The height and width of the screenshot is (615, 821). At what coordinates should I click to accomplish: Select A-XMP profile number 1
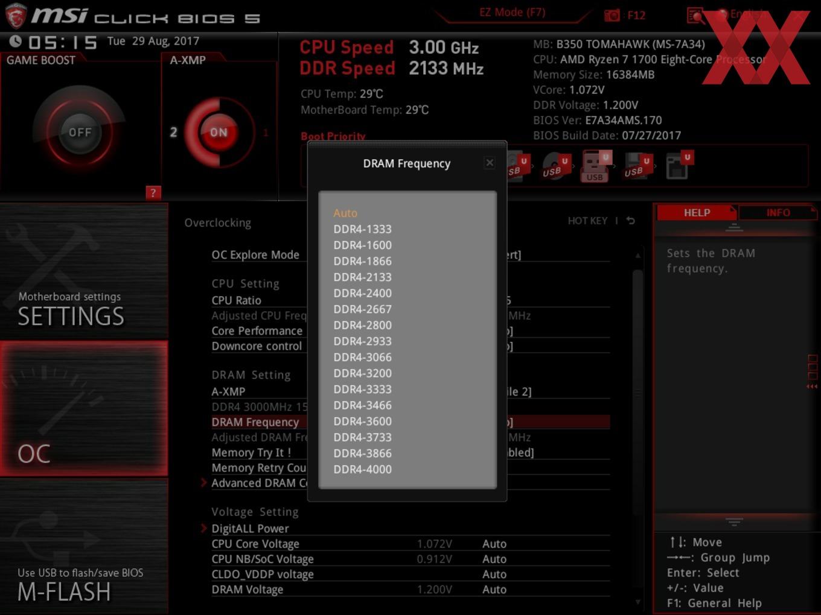[265, 132]
